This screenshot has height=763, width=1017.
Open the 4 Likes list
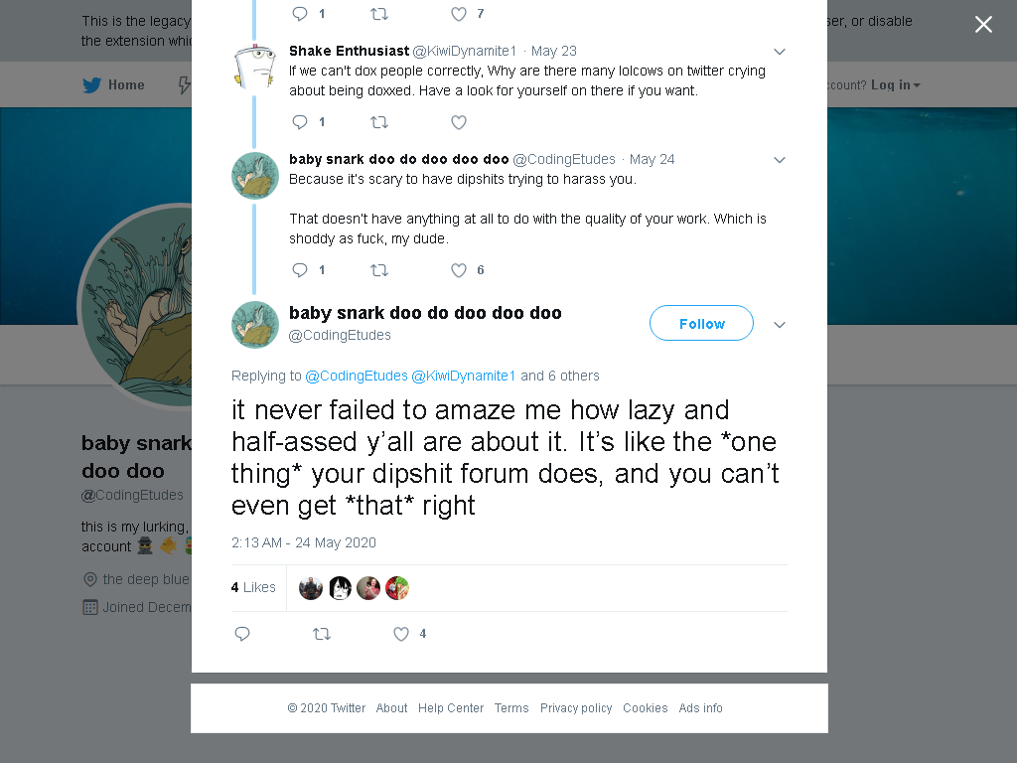click(253, 587)
